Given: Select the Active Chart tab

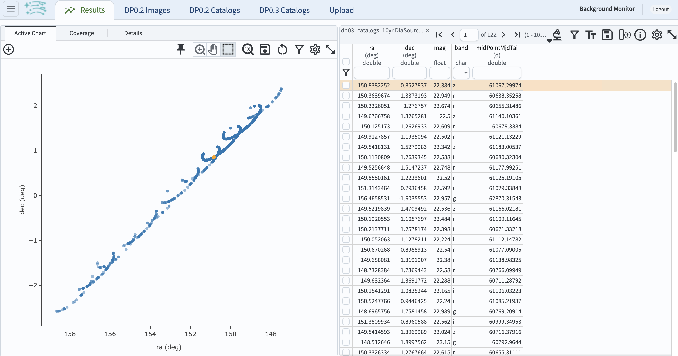Looking at the screenshot, I should click(30, 33).
